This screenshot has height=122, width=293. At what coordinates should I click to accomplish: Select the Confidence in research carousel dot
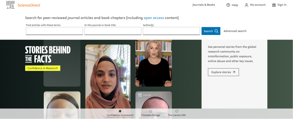point(120,111)
